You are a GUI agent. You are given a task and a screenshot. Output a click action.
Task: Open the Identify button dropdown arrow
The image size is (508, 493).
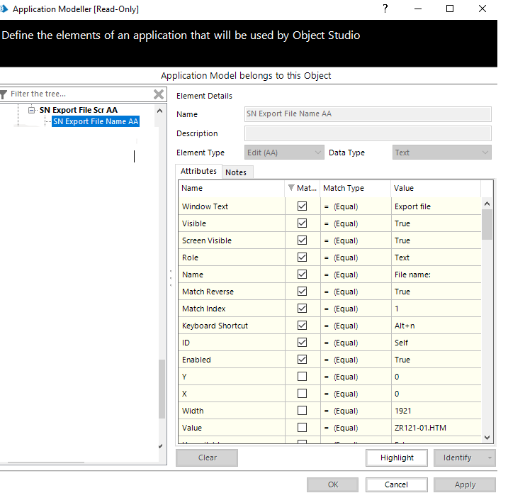pyautogui.click(x=491, y=458)
